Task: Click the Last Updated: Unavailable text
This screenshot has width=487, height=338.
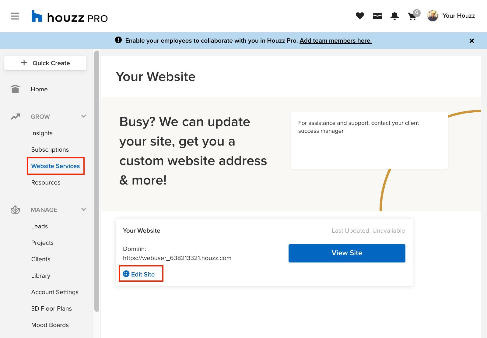Action: [368, 231]
